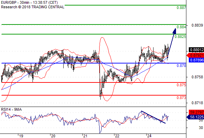Select the blue 0.878 pivot label
204x138 pixels.
pos(181,66)
